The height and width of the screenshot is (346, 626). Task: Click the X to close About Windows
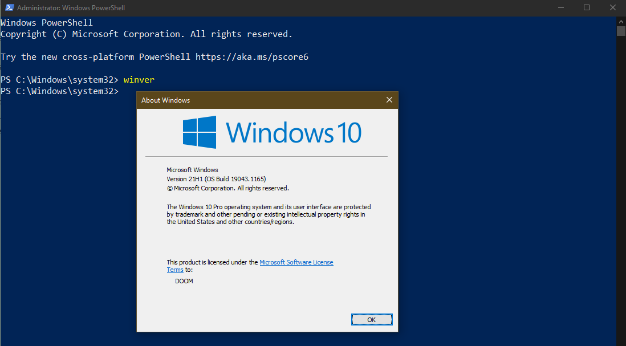pos(389,100)
